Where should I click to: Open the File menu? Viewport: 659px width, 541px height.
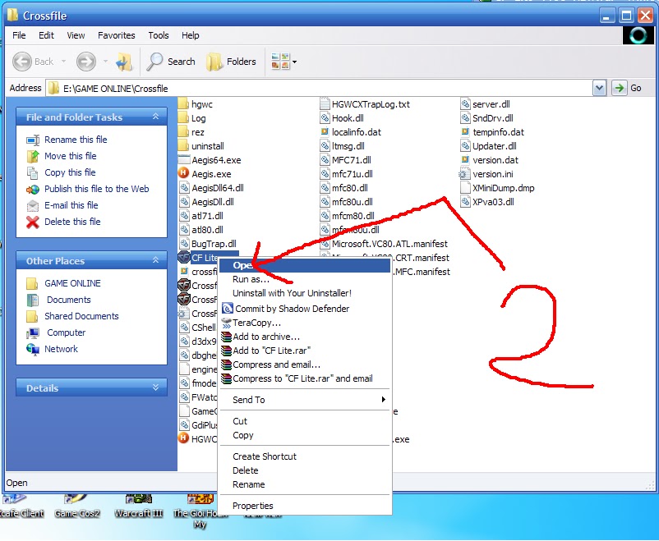[x=19, y=35]
